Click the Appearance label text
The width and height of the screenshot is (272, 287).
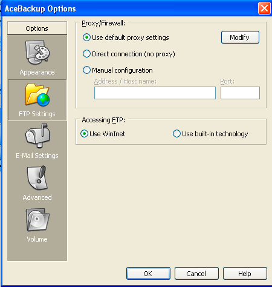[37, 72]
